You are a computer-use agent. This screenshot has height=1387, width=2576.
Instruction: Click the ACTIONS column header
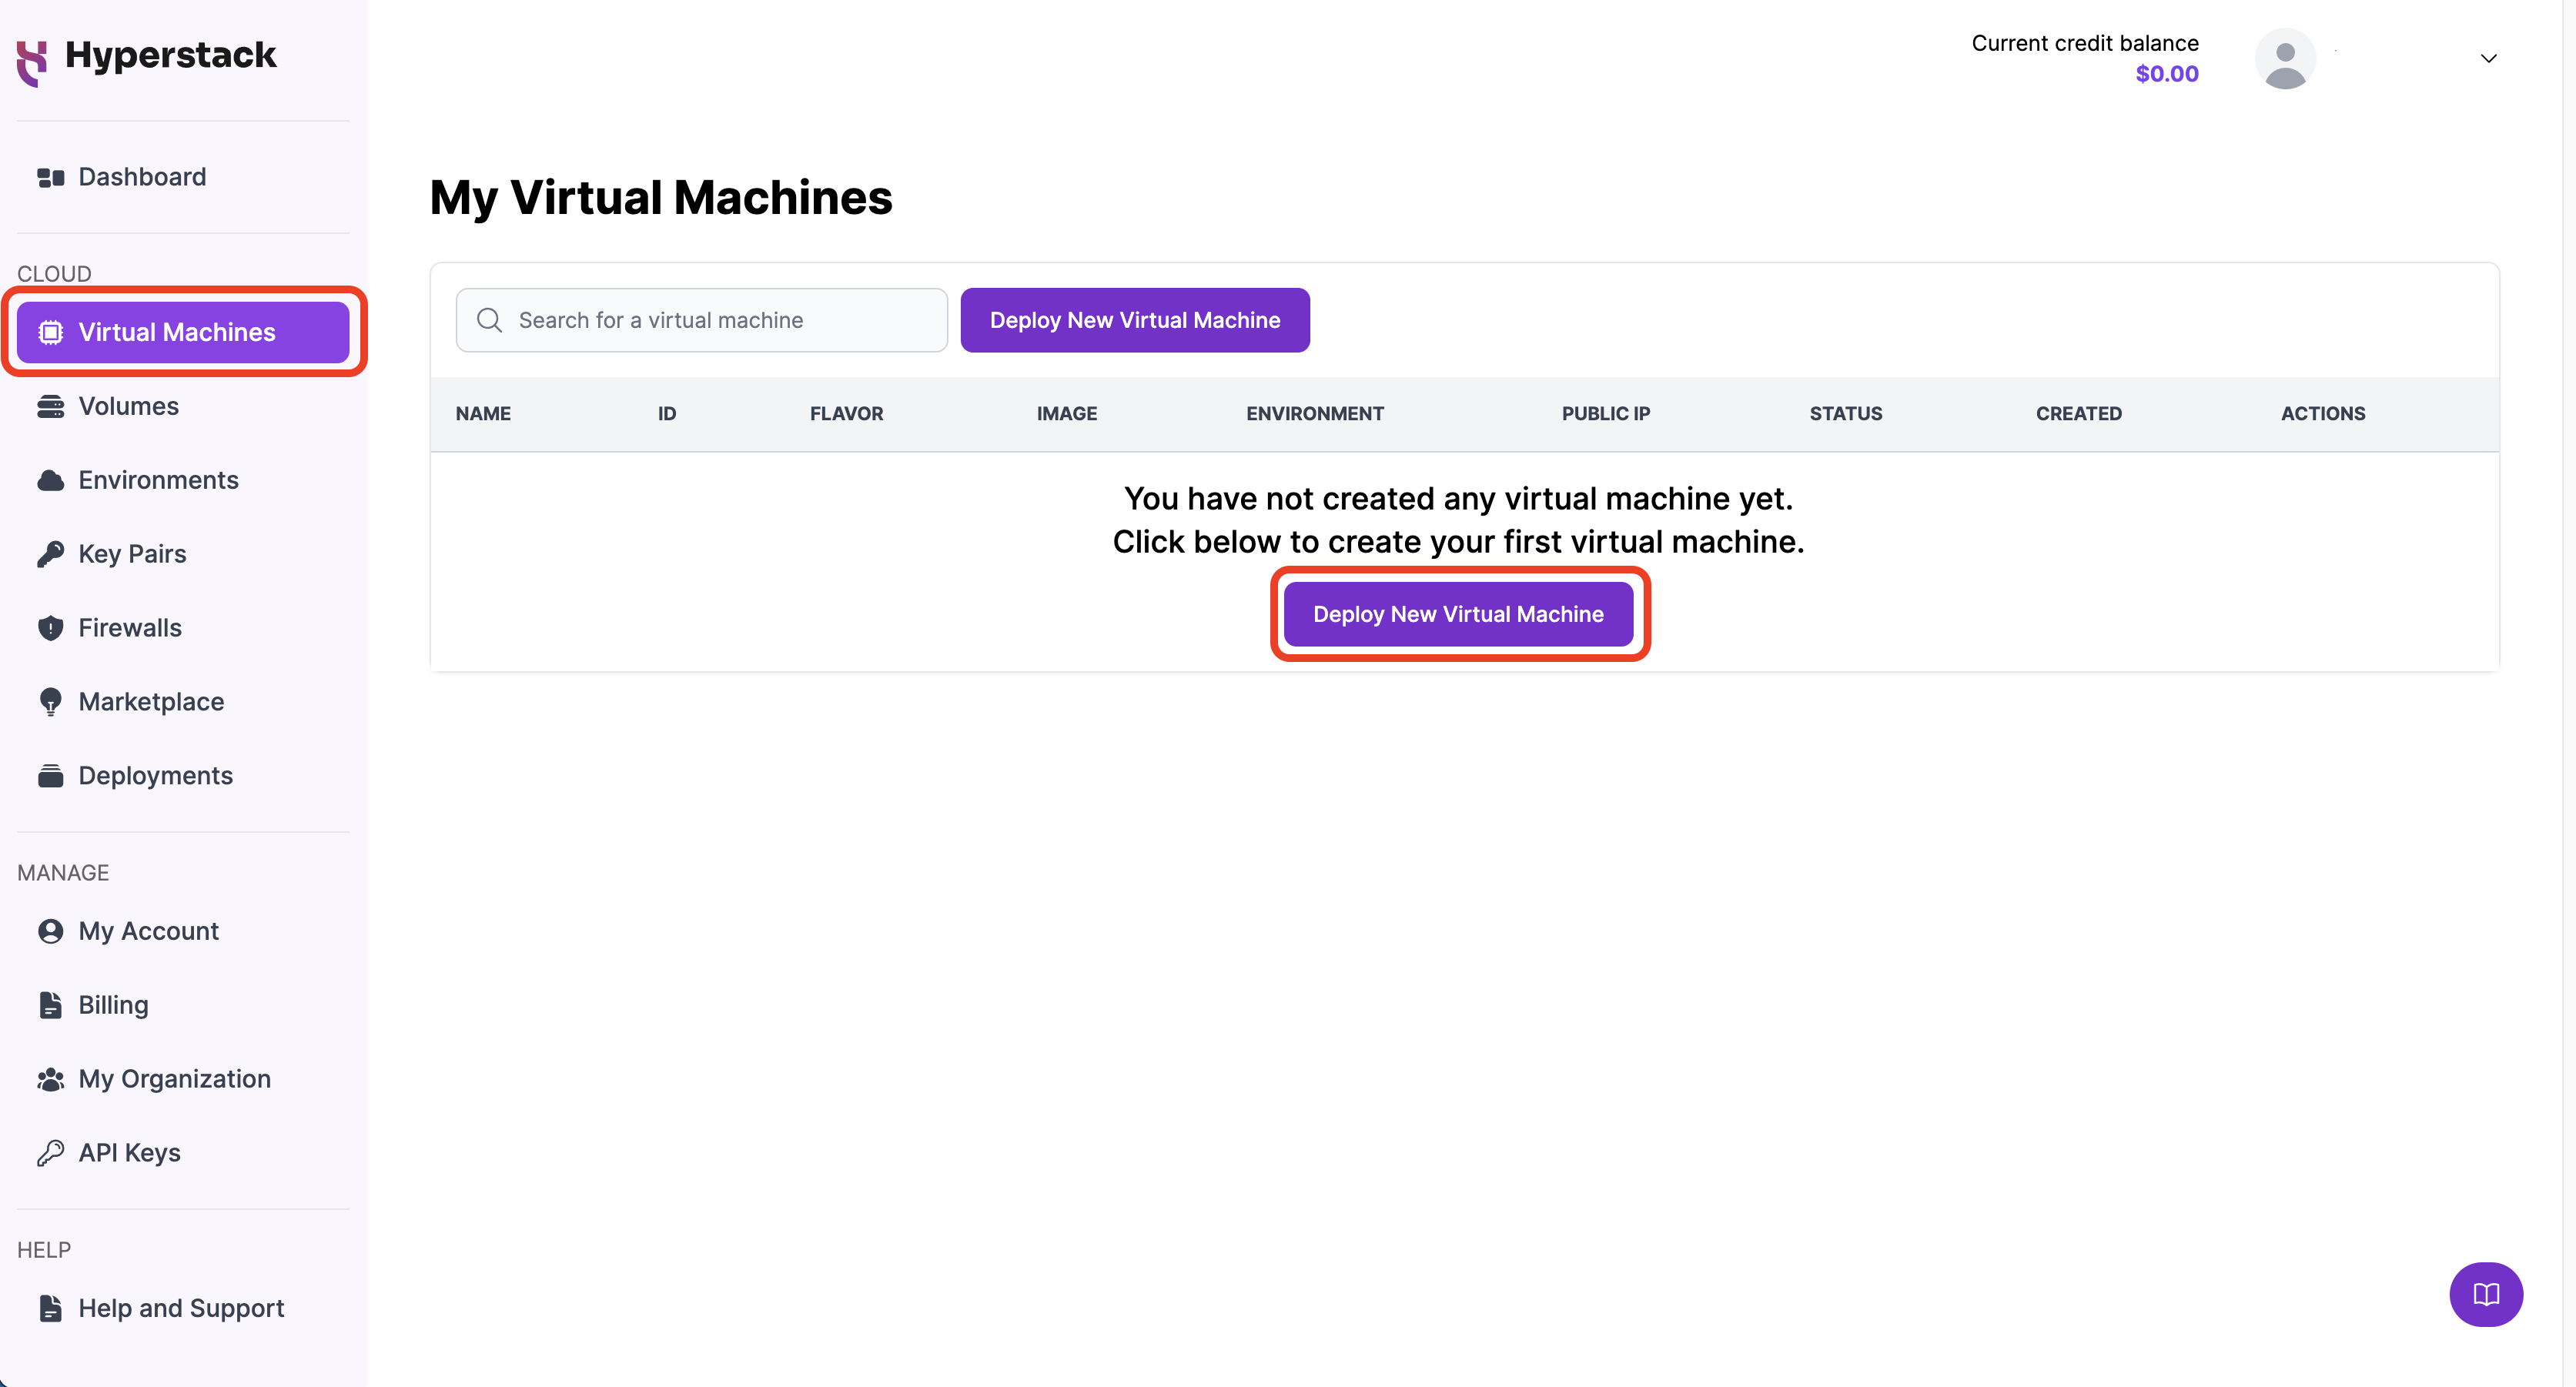click(2322, 414)
